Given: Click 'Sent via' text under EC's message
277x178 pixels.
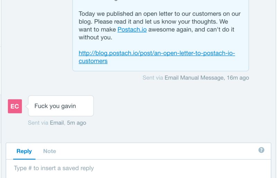Looking at the screenshot, I should tap(38, 123).
